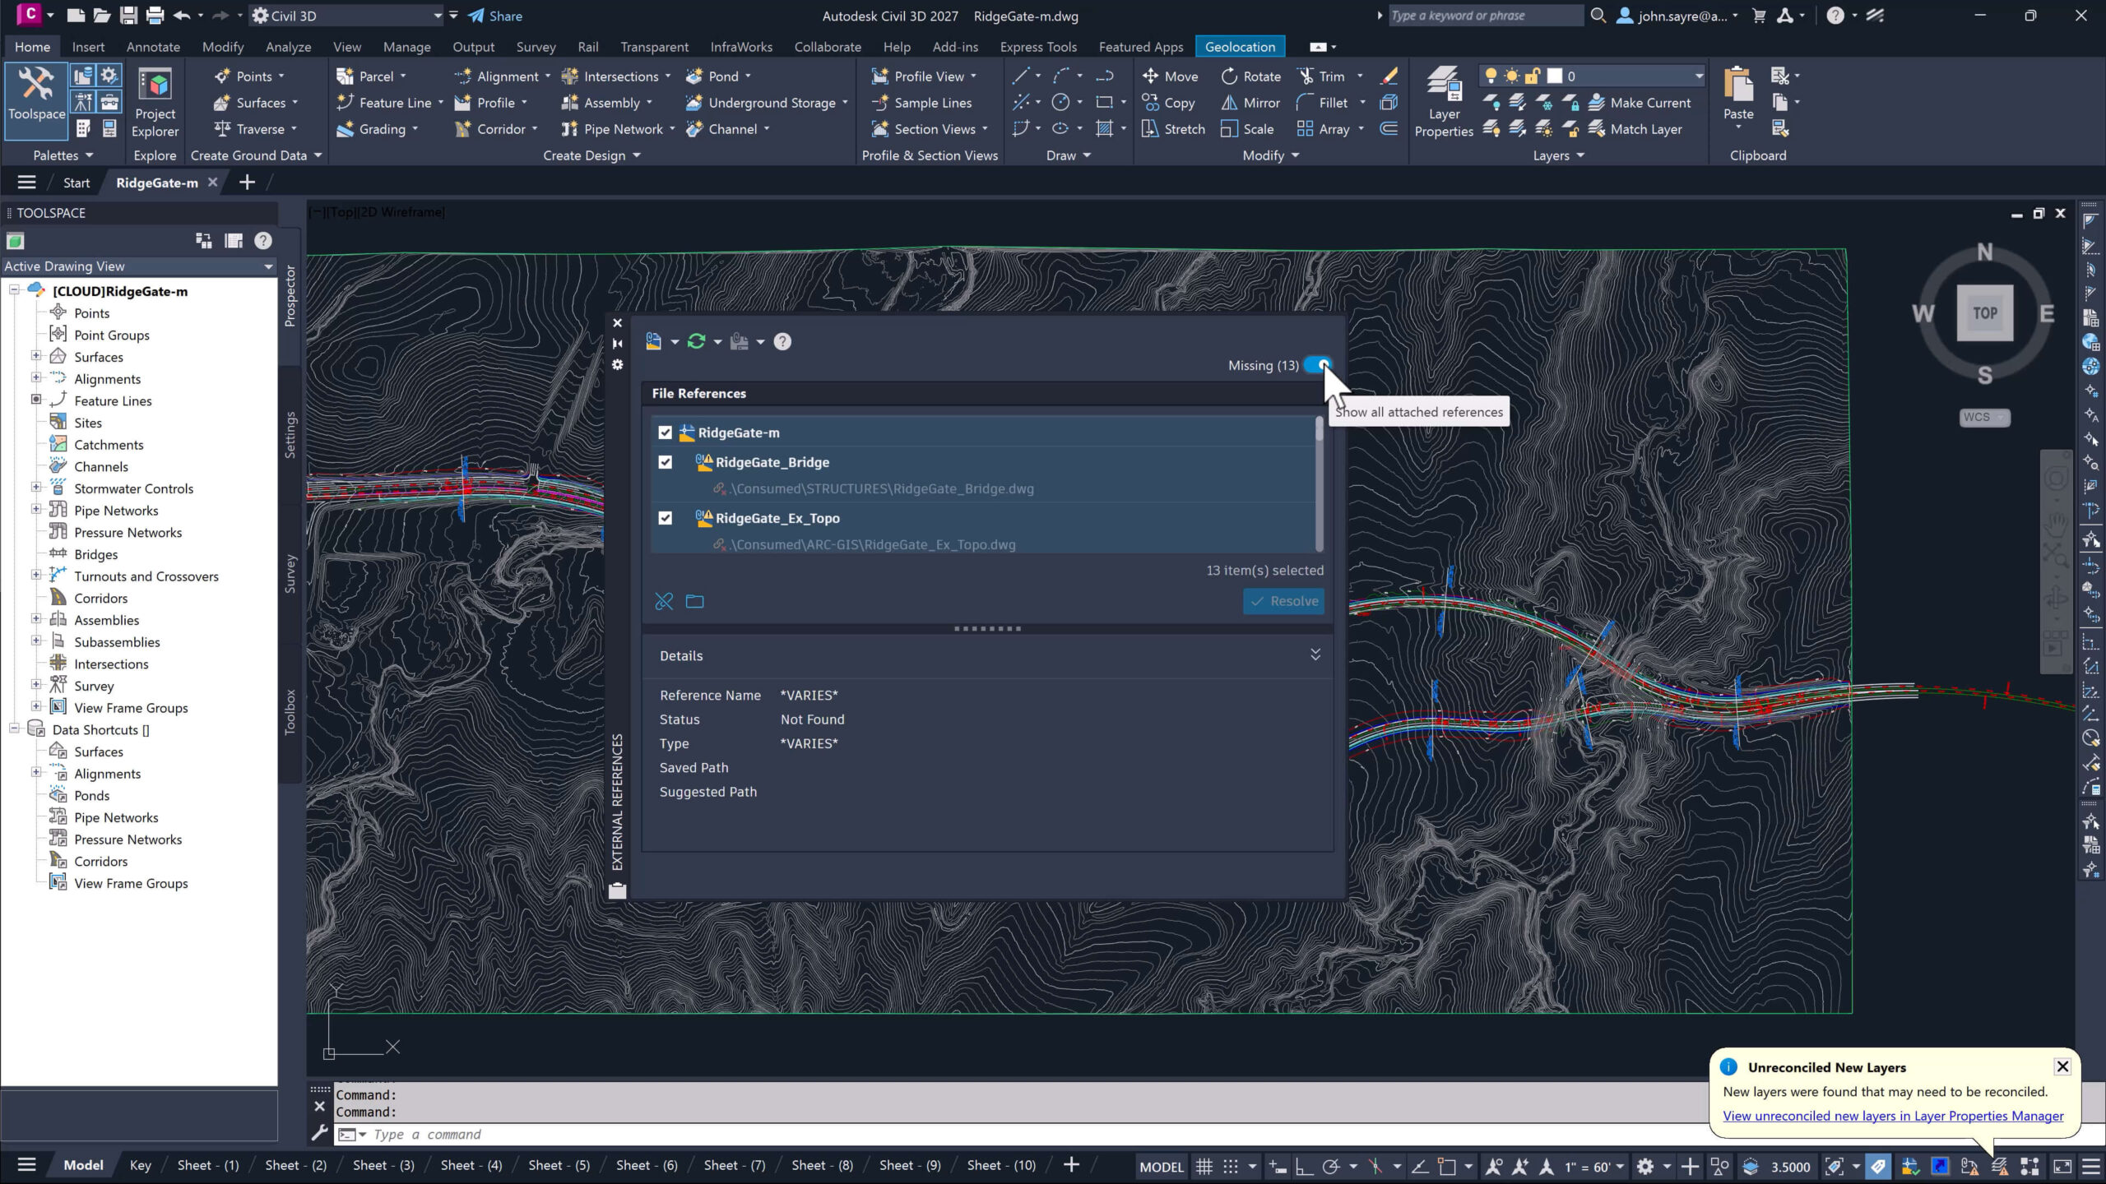Click the Paste clipboard icon
This screenshot has height=1184, width=2106.
tap(1738, 84)
